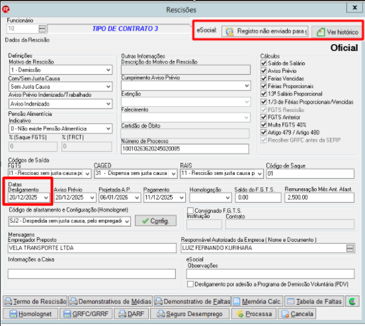Click Saldo do F.G.T.S. value field
This screenshot has width=365, height=326.
(259, 197)
